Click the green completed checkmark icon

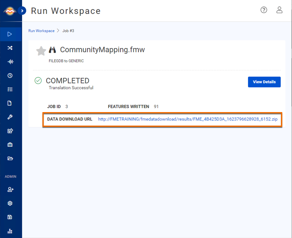pyautogui.click(x=38, y=81)
